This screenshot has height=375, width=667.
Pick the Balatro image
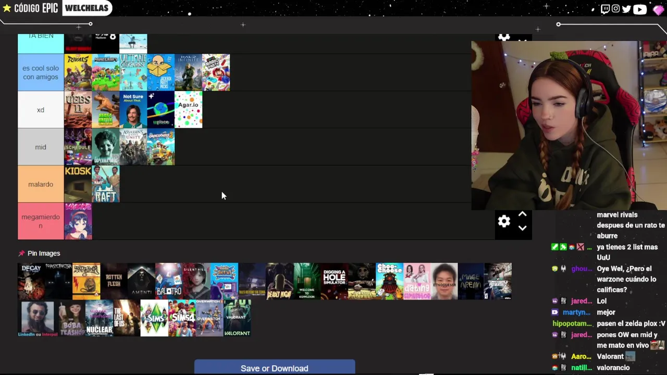tap(169, 281)
